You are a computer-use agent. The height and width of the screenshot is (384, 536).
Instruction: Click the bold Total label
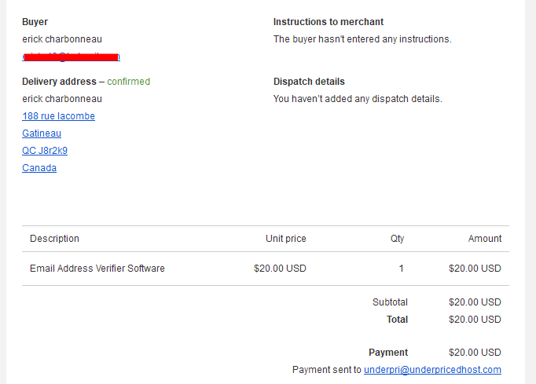pos(397,320)
